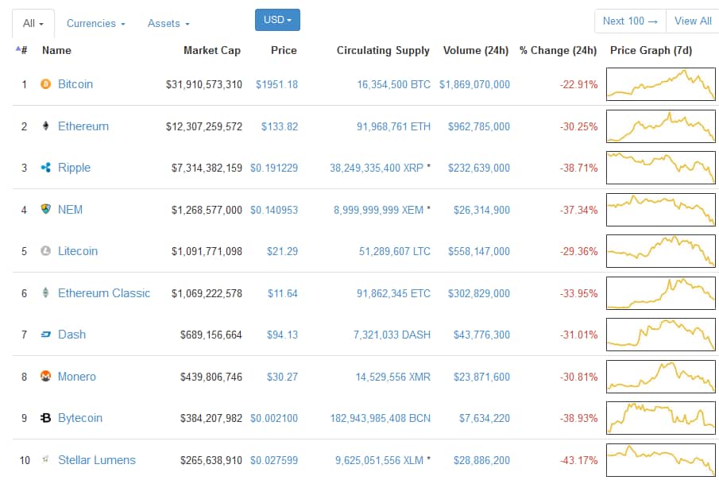Click the Dash logo icon
Image resolution: width=719 pixels, height=480 pixels.
click(x=45, y=335)
